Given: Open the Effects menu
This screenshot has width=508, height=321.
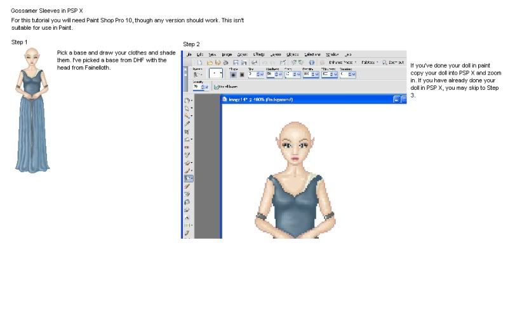Looking at the screenshot, I should (x=259, y=54).
